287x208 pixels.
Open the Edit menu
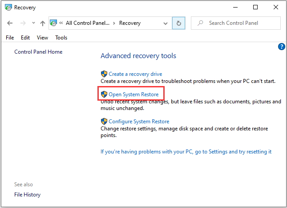(x=25, y=38)
